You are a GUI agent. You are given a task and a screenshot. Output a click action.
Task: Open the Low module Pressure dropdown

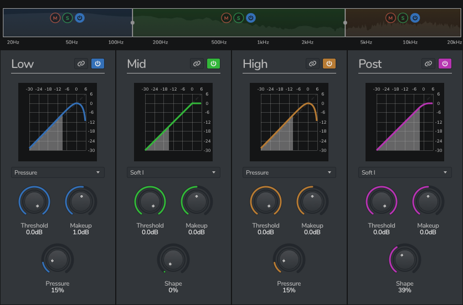pos(58,172)
